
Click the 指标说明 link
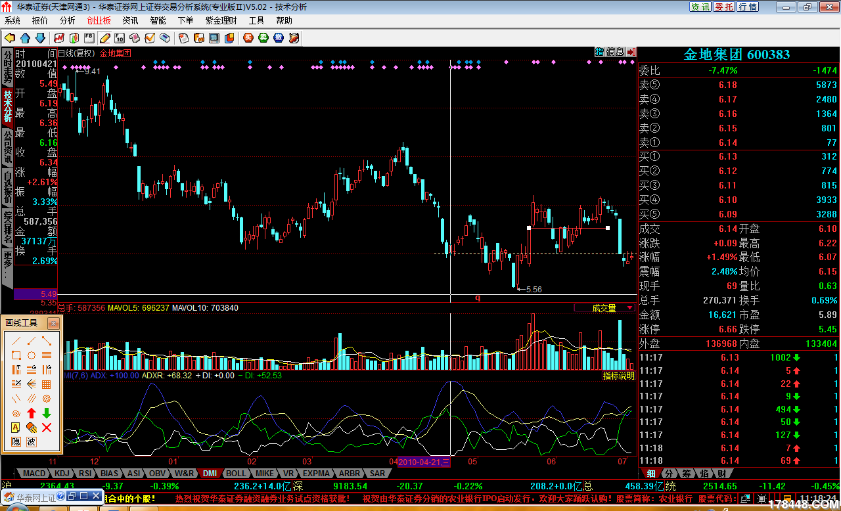coord(619,376)
